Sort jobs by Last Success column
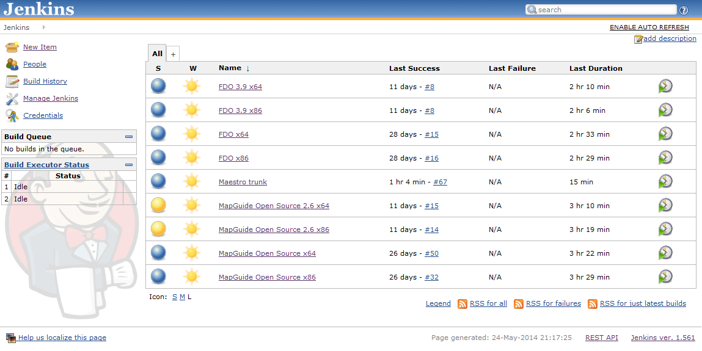The height and width of the screenshot is (351, 702). click(414, 68)
